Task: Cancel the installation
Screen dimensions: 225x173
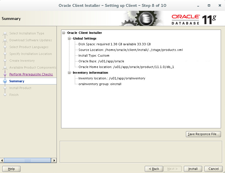Action: tap(214, 169)
